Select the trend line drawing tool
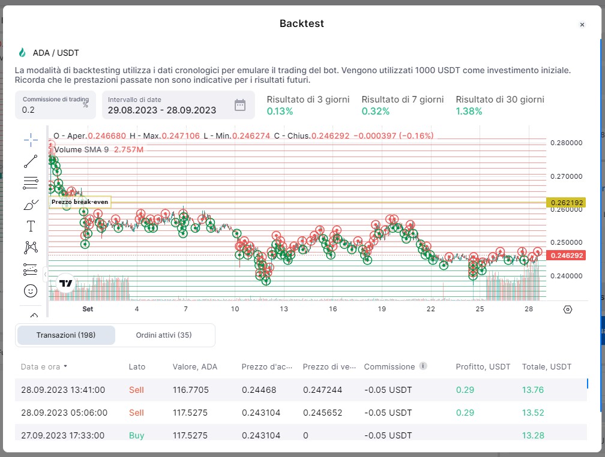Image resolution: width=605 pixels, height=457 pixels. pos(31,161)
